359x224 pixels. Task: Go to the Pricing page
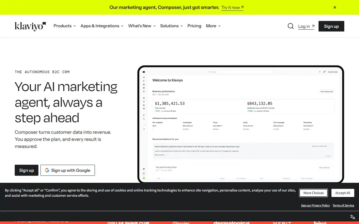tap(195, 26)
